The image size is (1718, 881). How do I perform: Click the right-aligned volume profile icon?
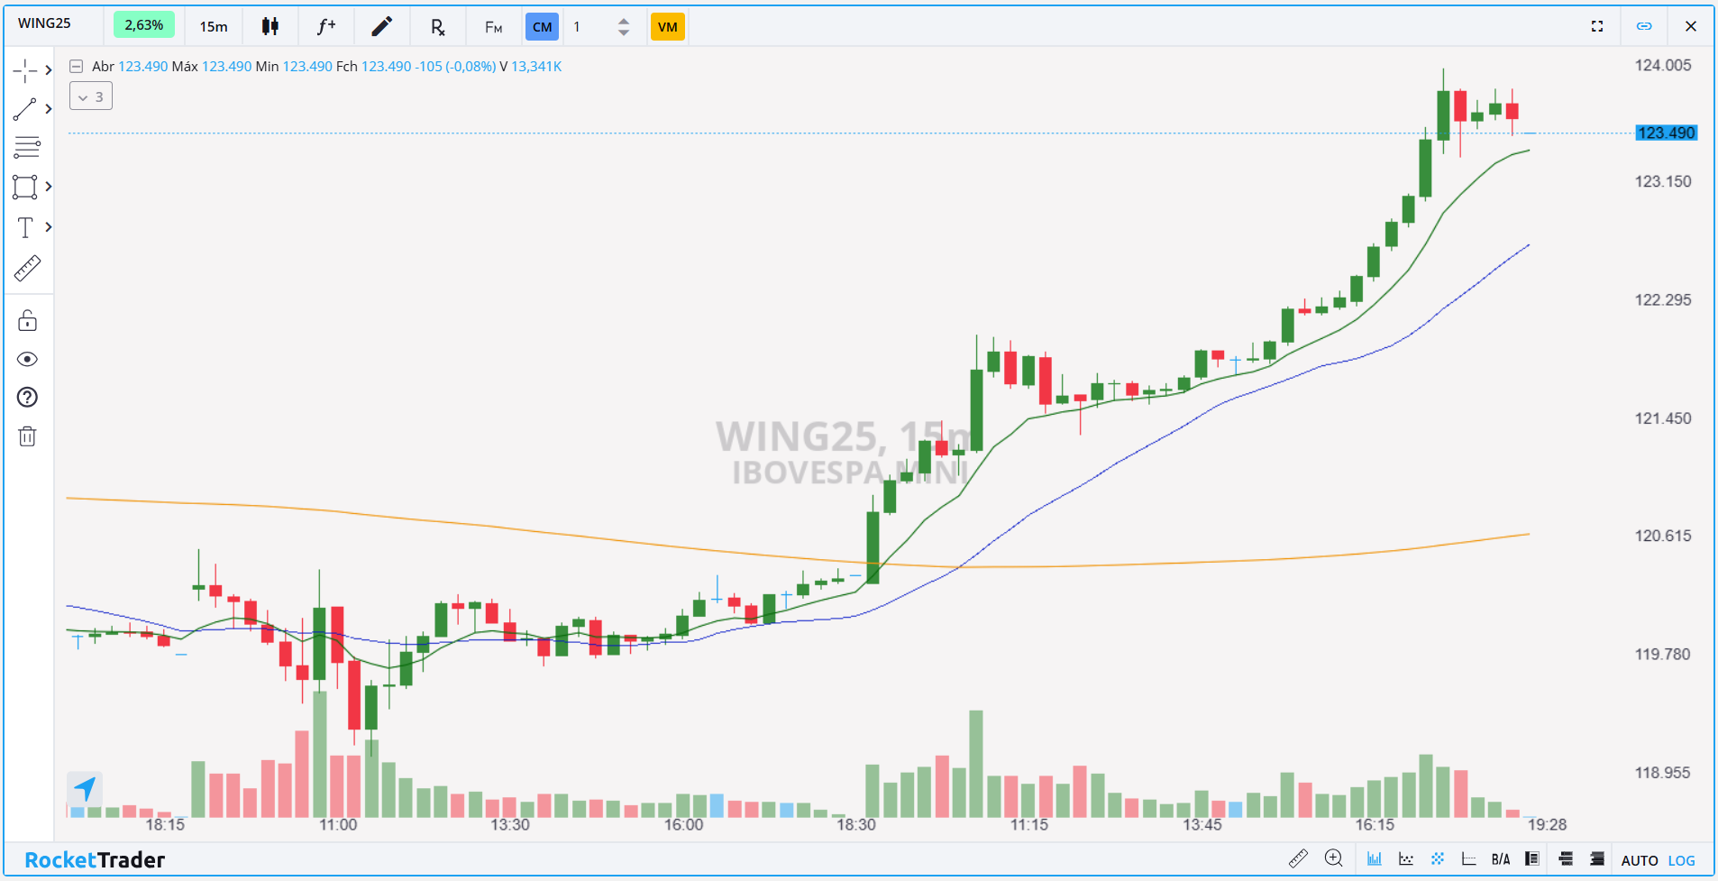(1597, 858)
